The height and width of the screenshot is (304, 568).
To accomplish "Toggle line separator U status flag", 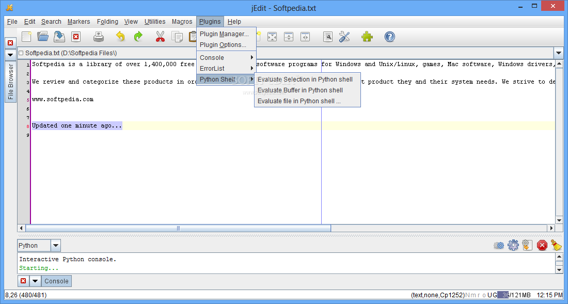I will pyautogui.click(x=490, y=295).
